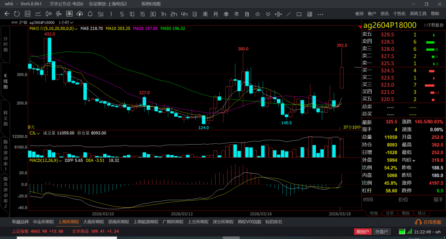
Task: Click the rectangle window layout icon
Action: 299,14
